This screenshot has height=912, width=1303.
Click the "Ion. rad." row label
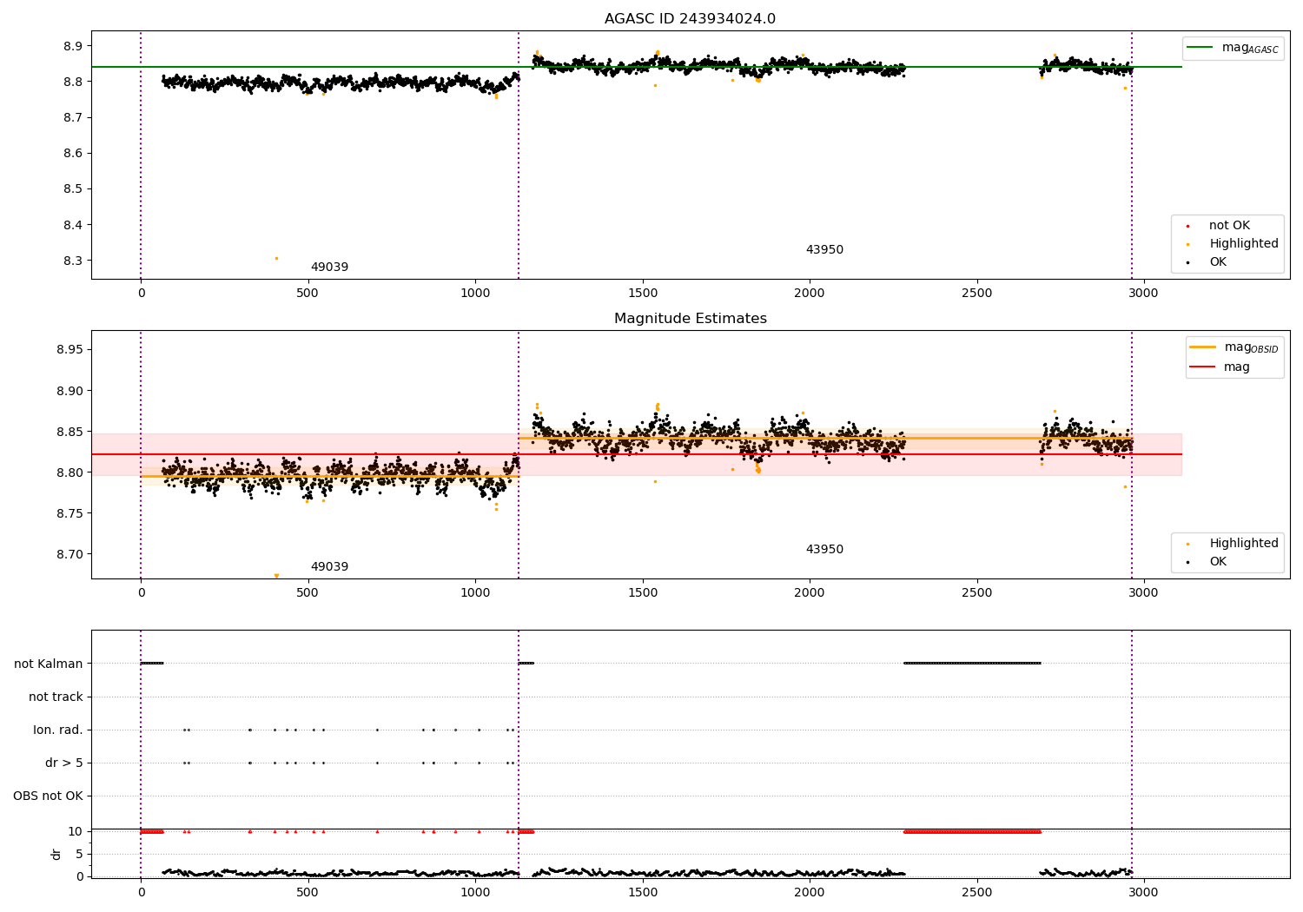pyautogui.click(x=58, y=730)
